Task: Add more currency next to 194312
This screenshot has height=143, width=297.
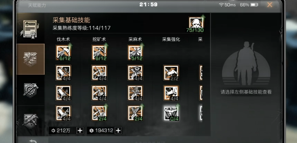Action: pyautogui.click(x=118, y=130)
